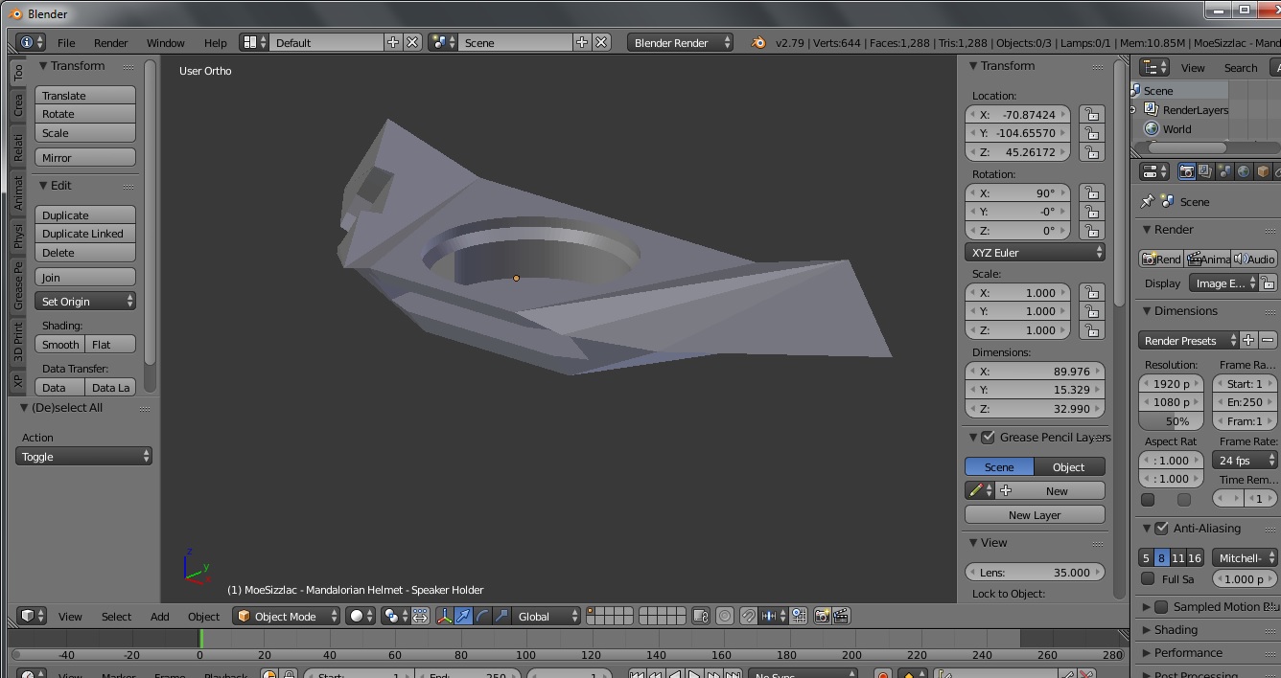This screenshot has height=678, width=1281.
Task: Lock the X location padlock icon
Action: coord(1091,114)
